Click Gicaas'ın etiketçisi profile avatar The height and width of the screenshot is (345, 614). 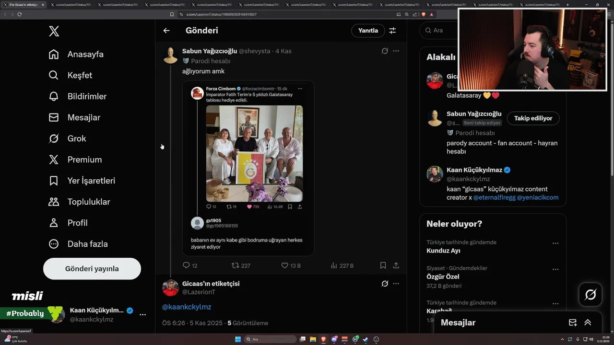(x=170, y=288)
